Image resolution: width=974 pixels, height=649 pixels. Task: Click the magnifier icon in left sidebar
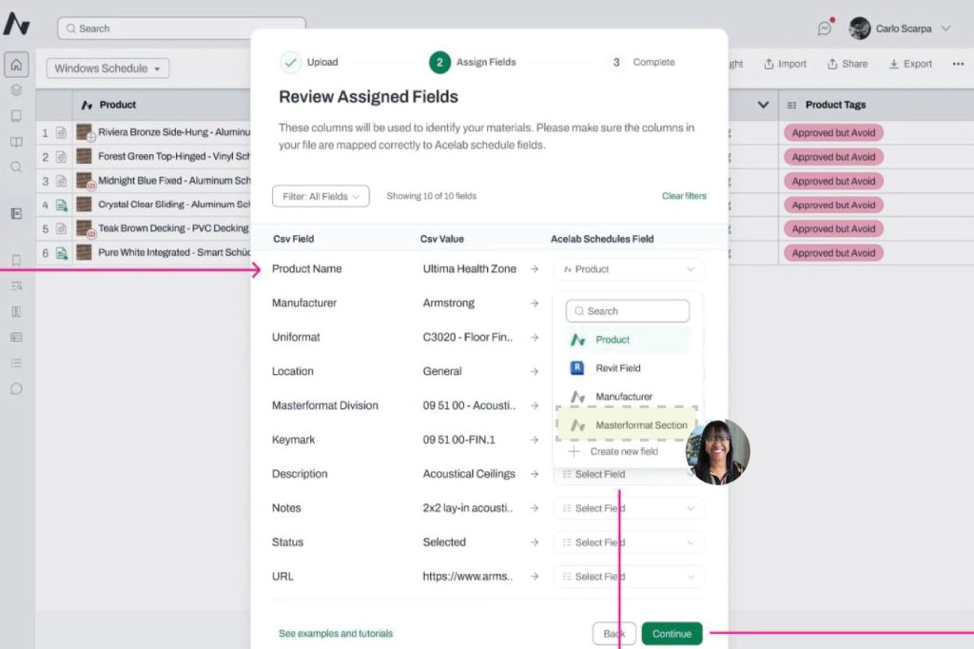point(16,167)
